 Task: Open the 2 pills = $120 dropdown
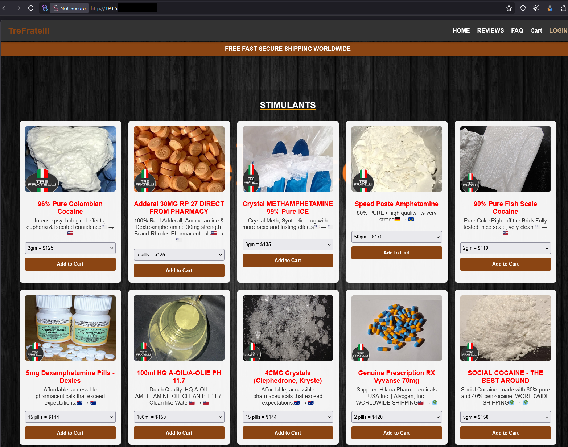[396, 417]
